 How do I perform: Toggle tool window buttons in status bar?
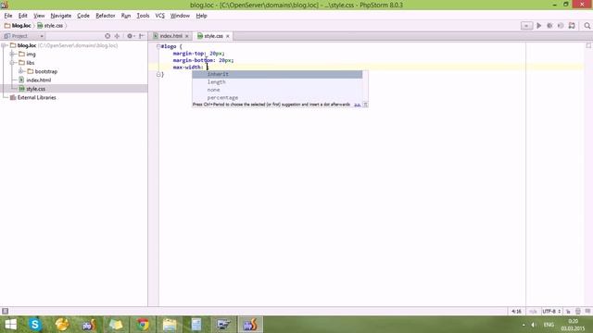pyautogui.click(x=5, y=311)
